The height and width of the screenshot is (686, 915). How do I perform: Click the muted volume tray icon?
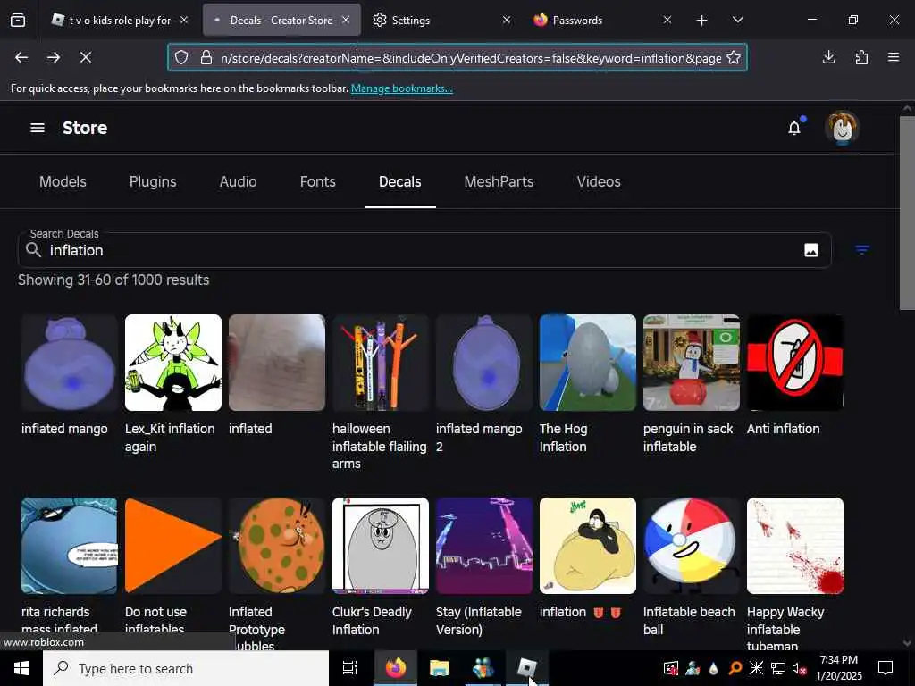click(x=799, y=668)
